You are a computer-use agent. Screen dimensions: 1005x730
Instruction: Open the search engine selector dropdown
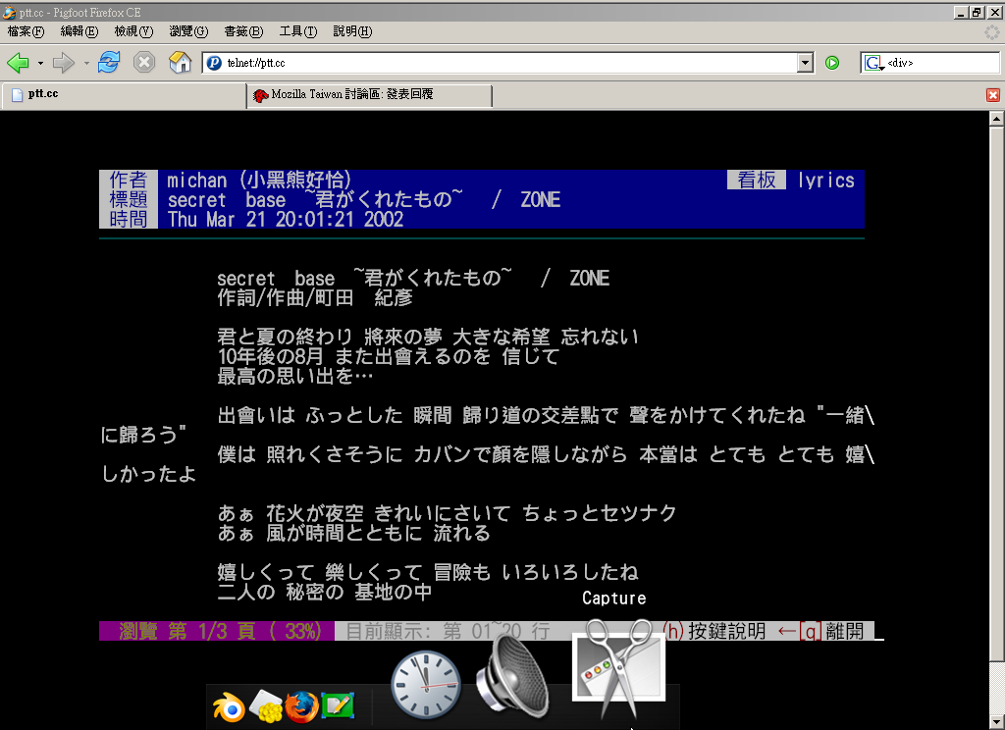[x=873, y=63]
